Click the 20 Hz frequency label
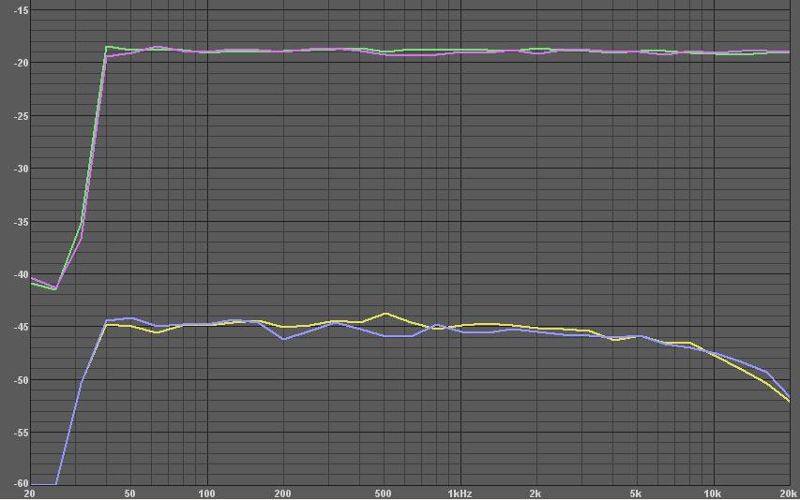800x500 pixels. point(30,493)
